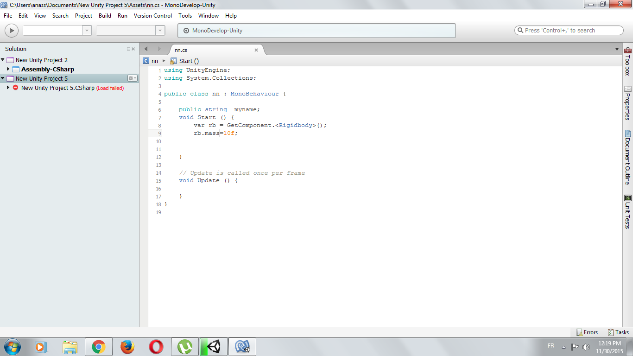633x356 pixels.
Task: Open the media player taskbar icon
Action: [41, 347]
